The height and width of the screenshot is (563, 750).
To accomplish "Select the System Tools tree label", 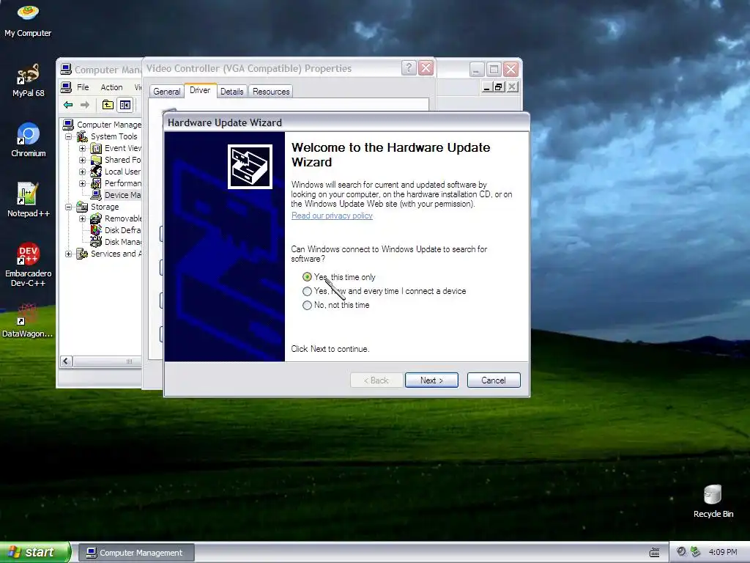I will [x=114, y=136].
